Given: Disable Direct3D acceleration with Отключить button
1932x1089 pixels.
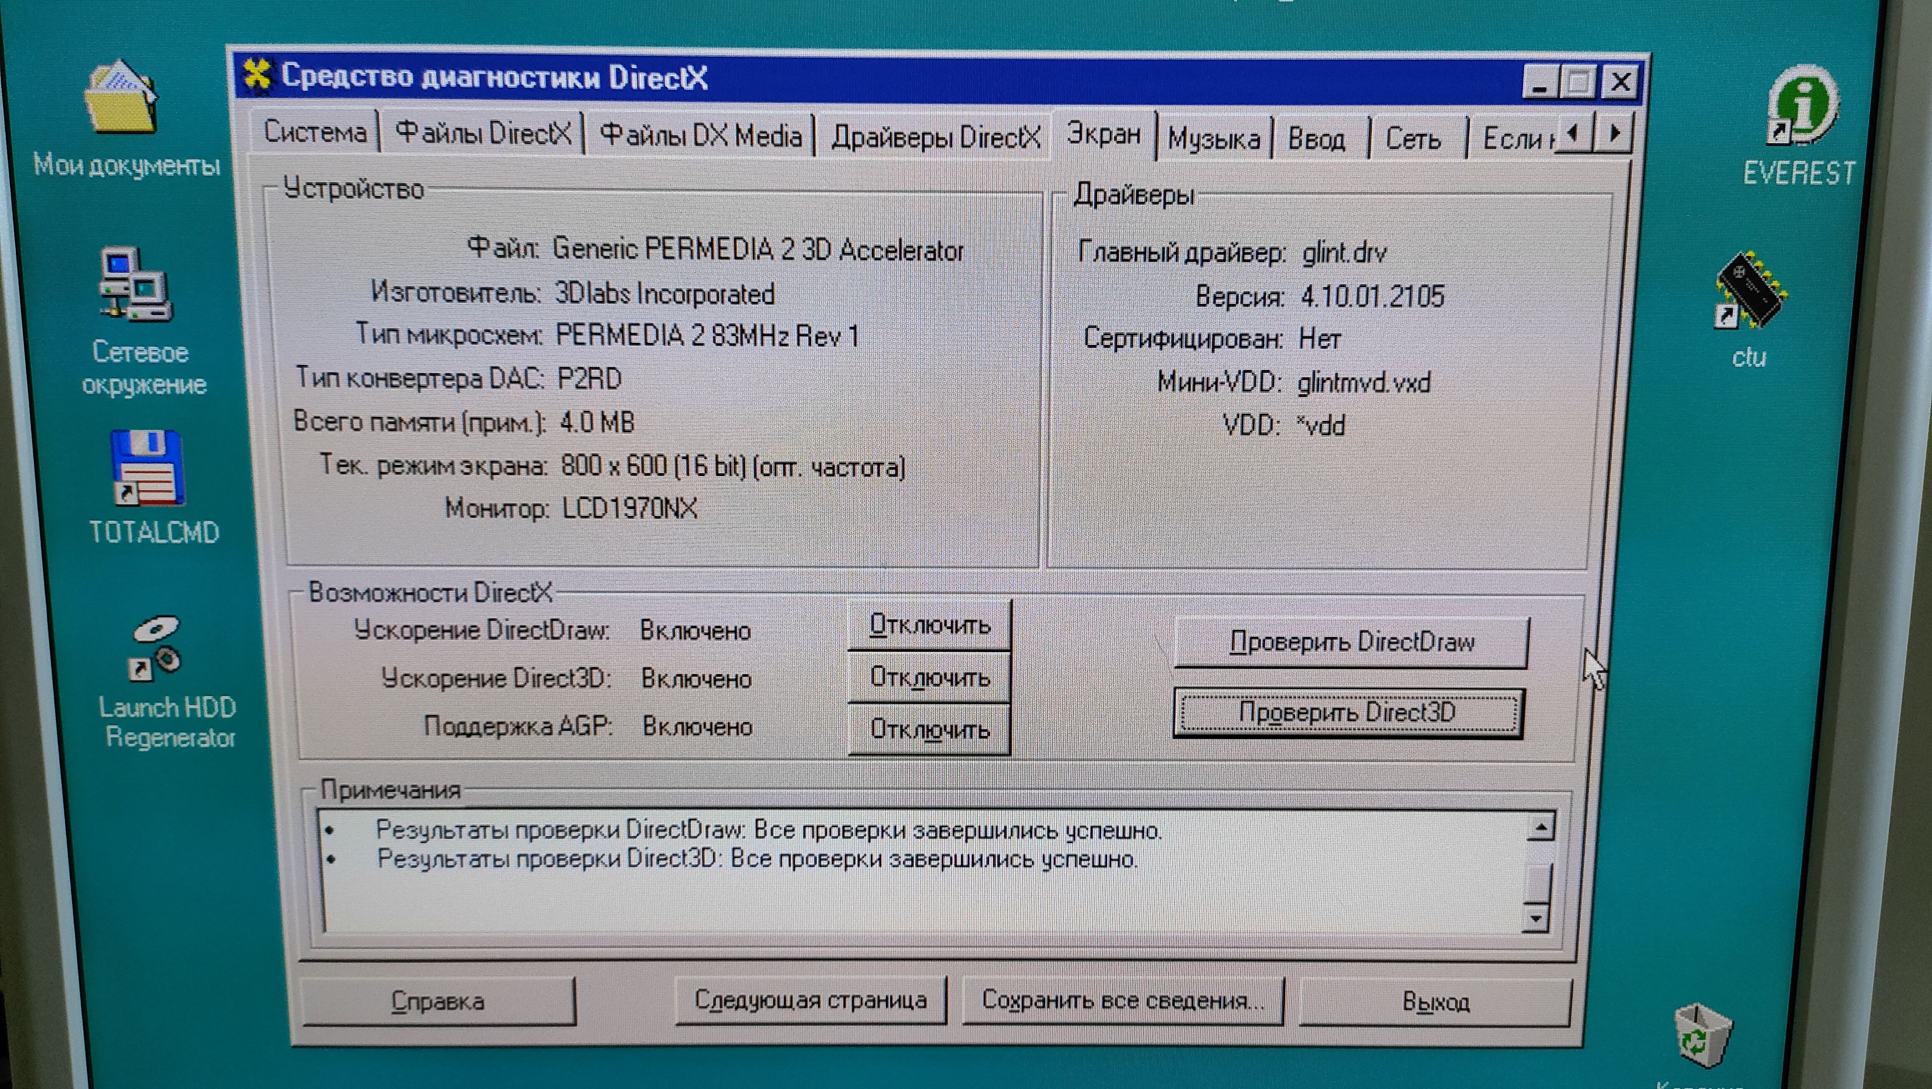Looking at the screenshot, I should pos(929,678).
